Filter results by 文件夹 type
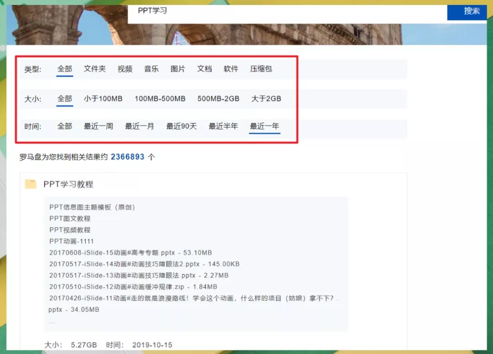The width and height of the screenshot is (493, 354). point(94,69)
